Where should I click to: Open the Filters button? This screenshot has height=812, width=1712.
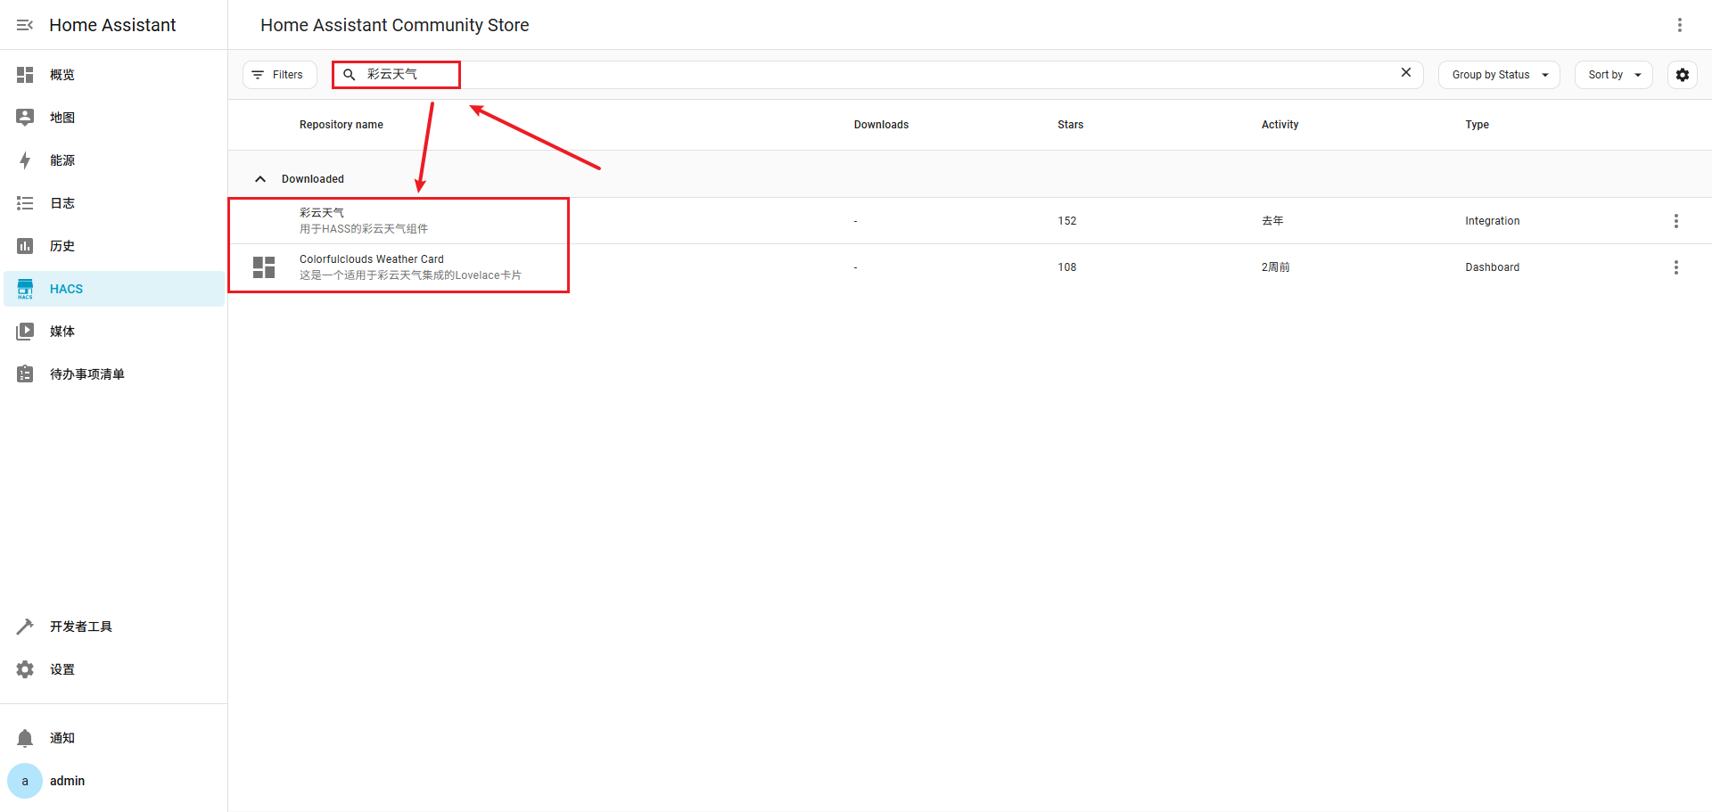point(279,75)
